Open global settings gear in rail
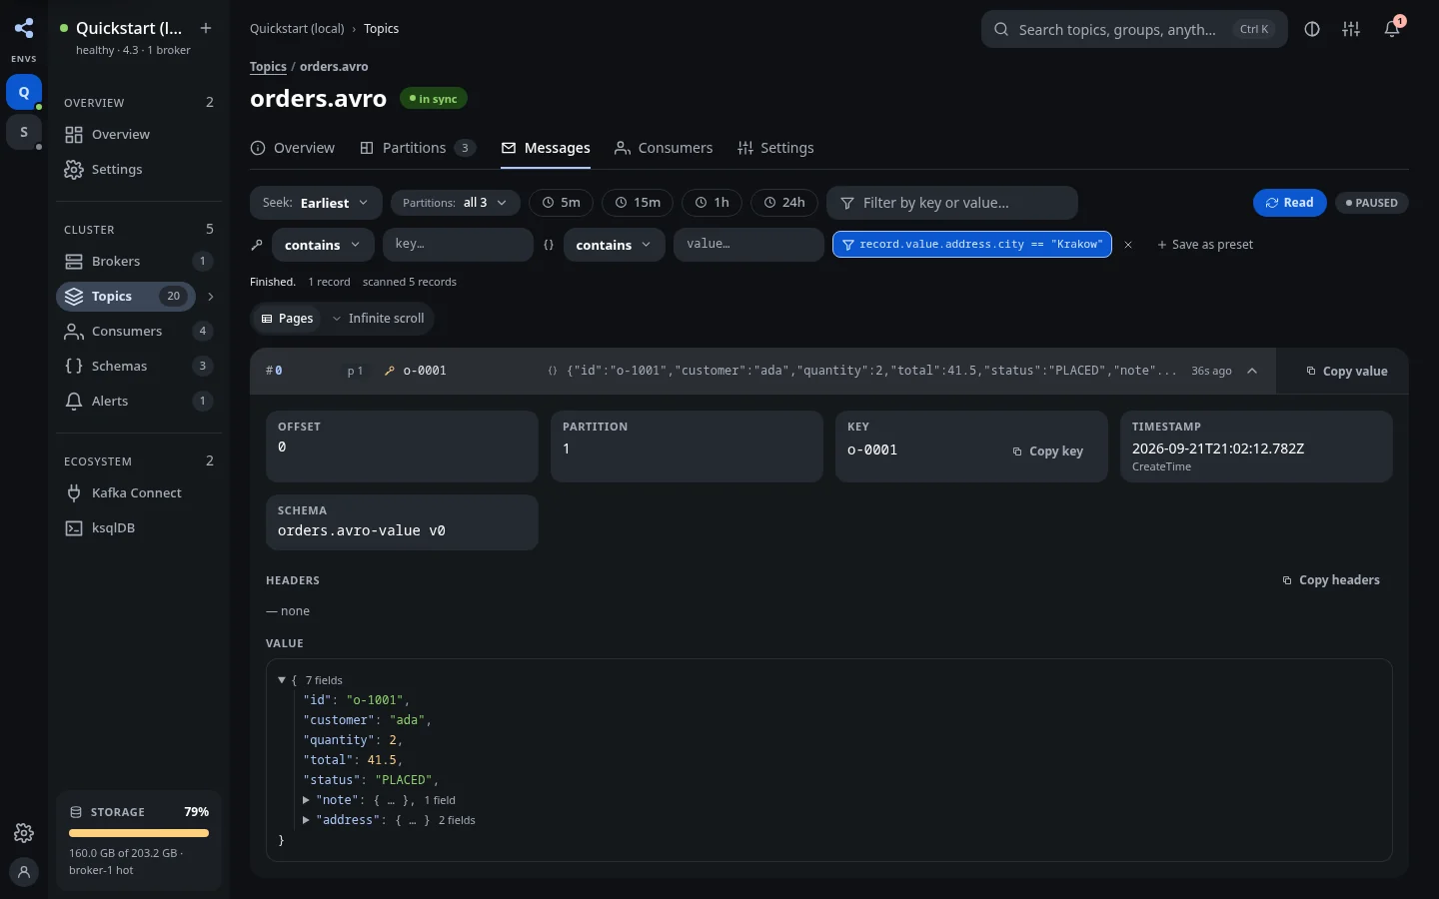This screenshot has height=899, width=1439. (24, 833)
